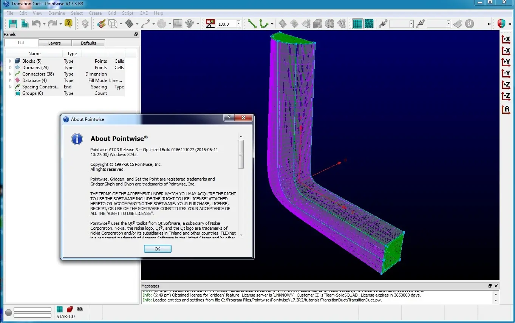Click the paintbrush attributes icon

pos(101,24)
